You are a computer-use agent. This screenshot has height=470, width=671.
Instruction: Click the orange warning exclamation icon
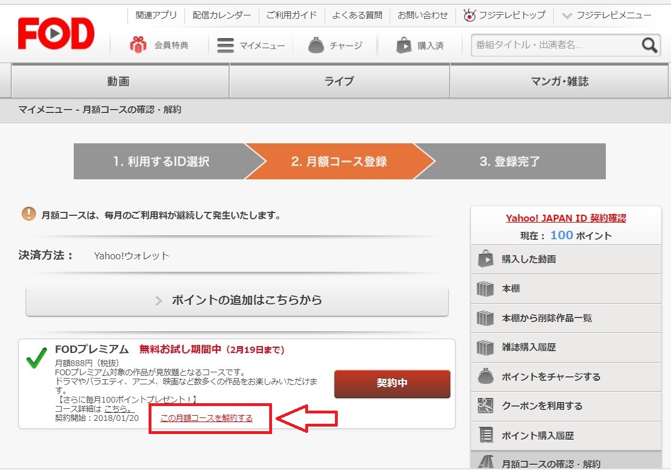[x=29, y=214]
